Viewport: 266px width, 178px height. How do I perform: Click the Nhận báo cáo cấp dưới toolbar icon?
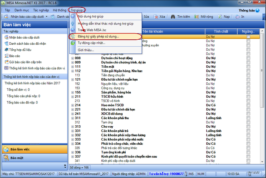click(x=6, y=16)
